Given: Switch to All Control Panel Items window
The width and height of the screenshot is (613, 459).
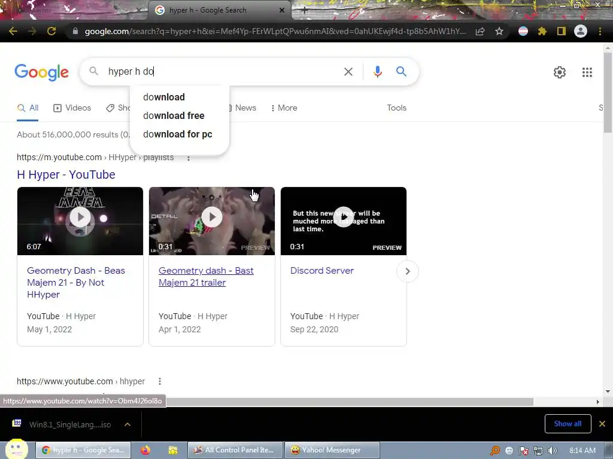Looking at the screenshot, I should [235, 450].
